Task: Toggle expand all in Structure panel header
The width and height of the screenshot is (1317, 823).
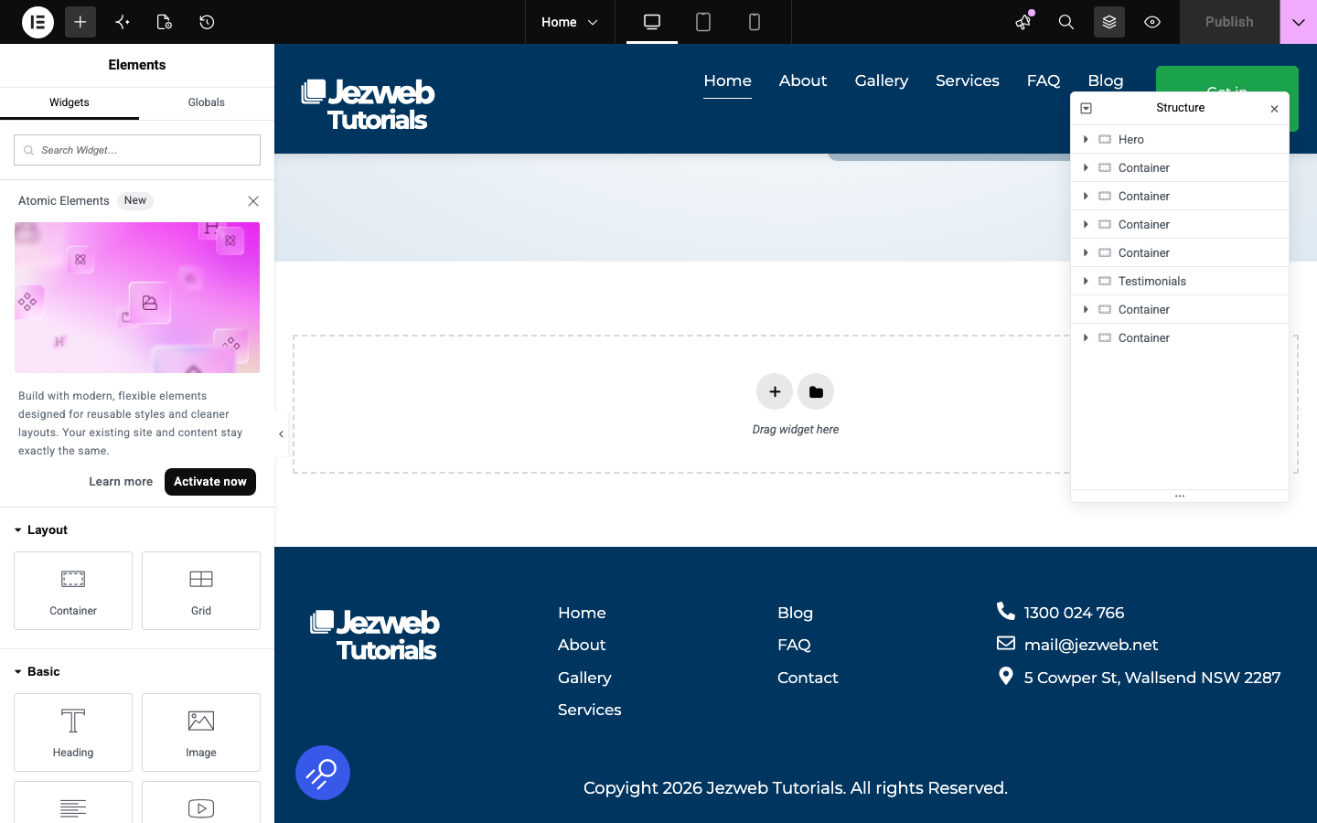Action: (1087, 109)
